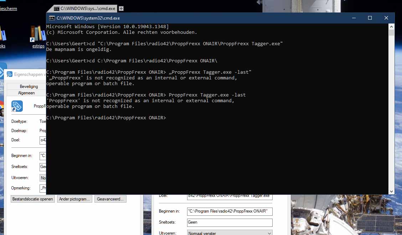Open a new tab with plus button
The height and width of the screenshot is (235, 402).
tap(121, 9)
